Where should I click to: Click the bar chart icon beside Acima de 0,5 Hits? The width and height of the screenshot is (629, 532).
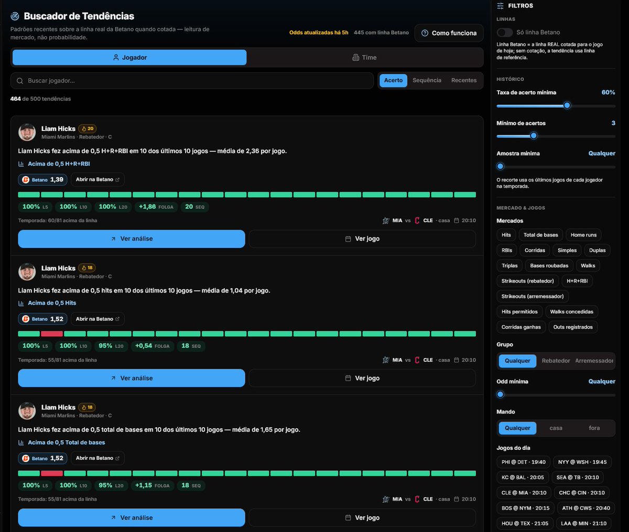click(21, 303)
